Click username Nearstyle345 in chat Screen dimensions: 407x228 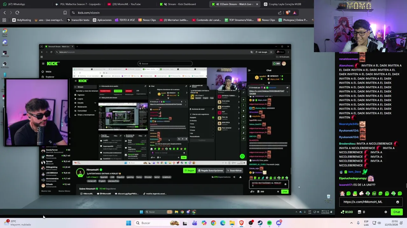(348, 124)
